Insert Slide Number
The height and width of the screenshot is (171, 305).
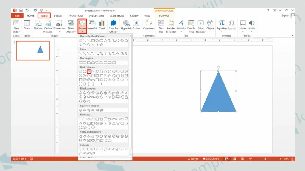200,26
